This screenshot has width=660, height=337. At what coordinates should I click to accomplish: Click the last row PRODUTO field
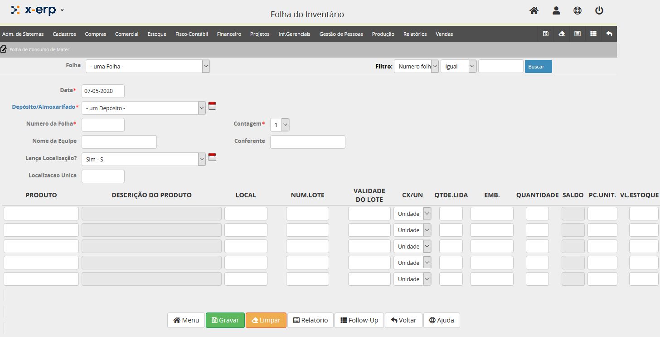pyautogui.click(x=41, y=279)
